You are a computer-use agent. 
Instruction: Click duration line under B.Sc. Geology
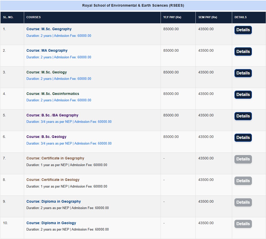coord(69,143)
